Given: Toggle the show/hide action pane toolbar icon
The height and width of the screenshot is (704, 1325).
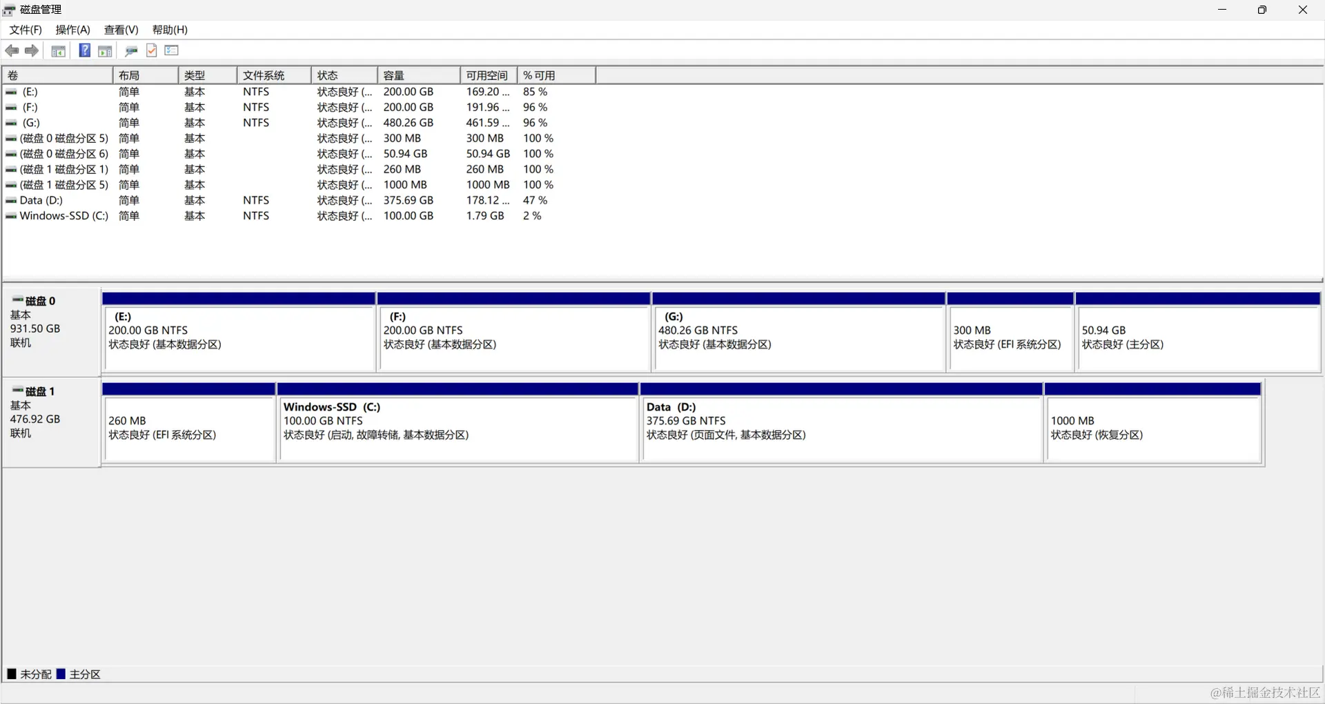Looking at the screenshot, I should [x=105, y=51].
